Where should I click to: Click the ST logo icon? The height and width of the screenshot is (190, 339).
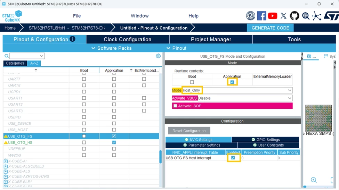coord(331,16)
